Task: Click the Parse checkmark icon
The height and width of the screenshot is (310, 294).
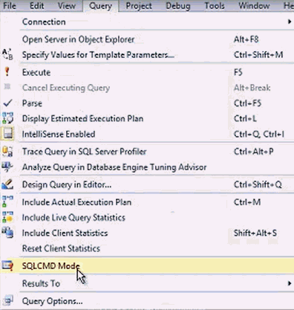Action: point(7,103)
